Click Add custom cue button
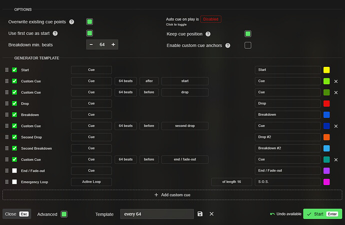This screenshot has height=225, width=345. [172, 195]
